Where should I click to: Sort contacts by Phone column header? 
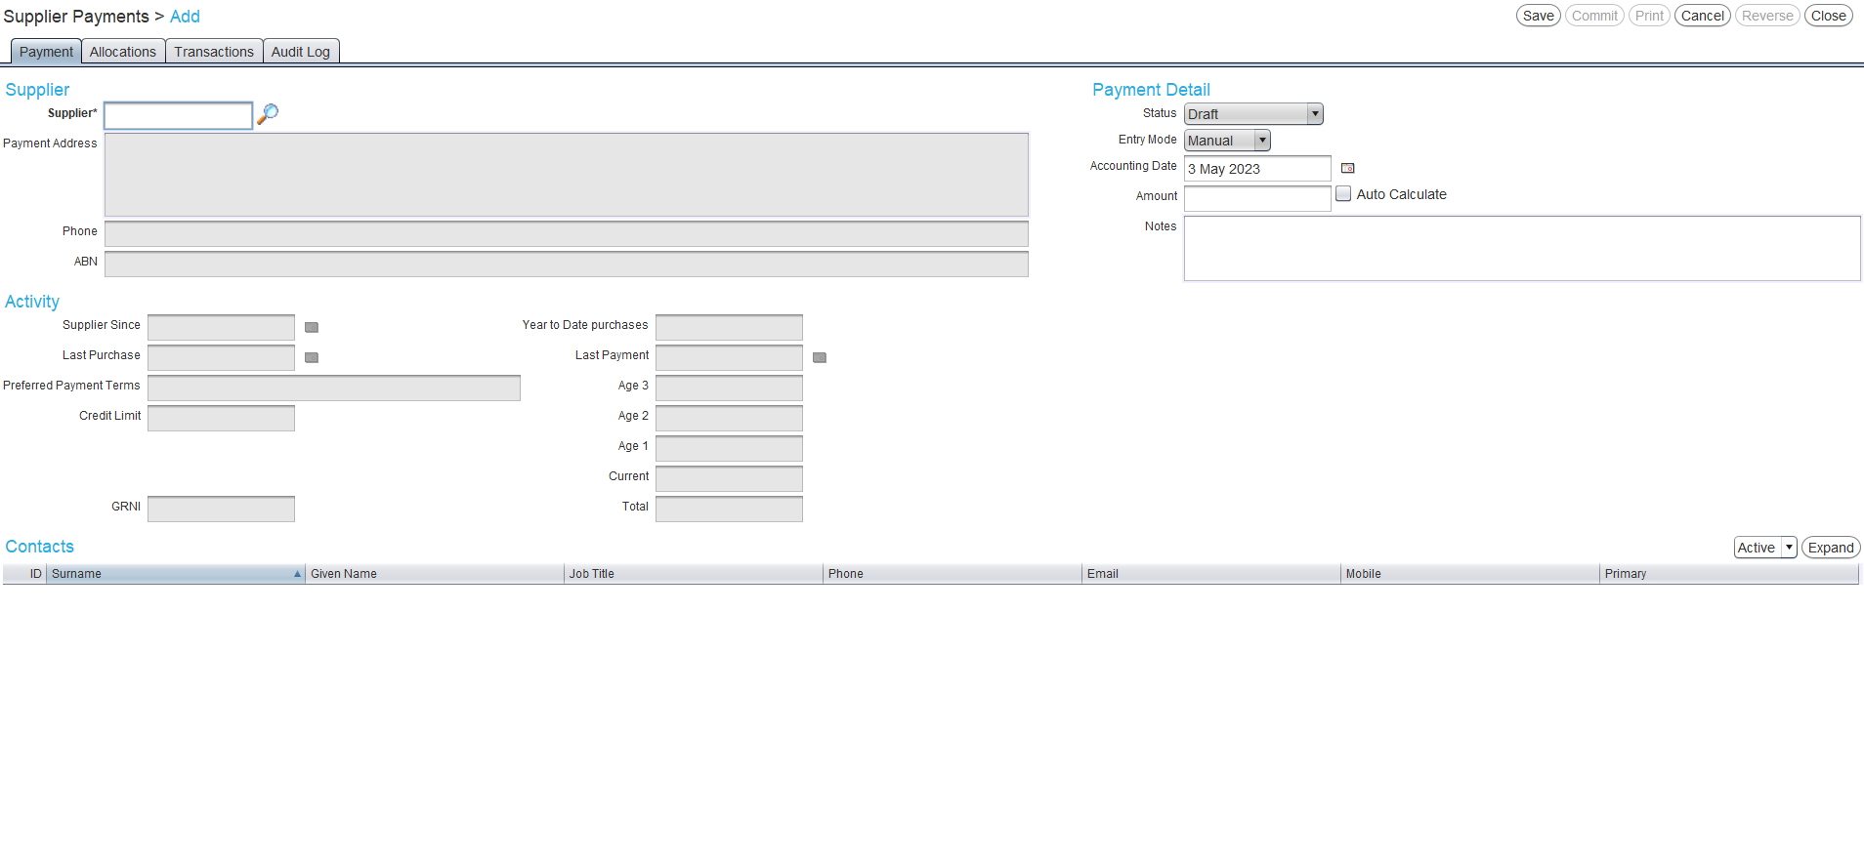[x=953, y=574]
